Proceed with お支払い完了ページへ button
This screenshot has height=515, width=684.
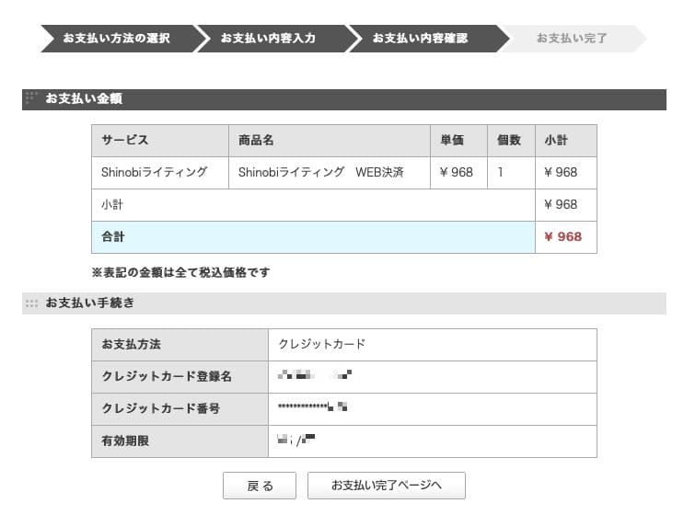[x=387, y=486]
